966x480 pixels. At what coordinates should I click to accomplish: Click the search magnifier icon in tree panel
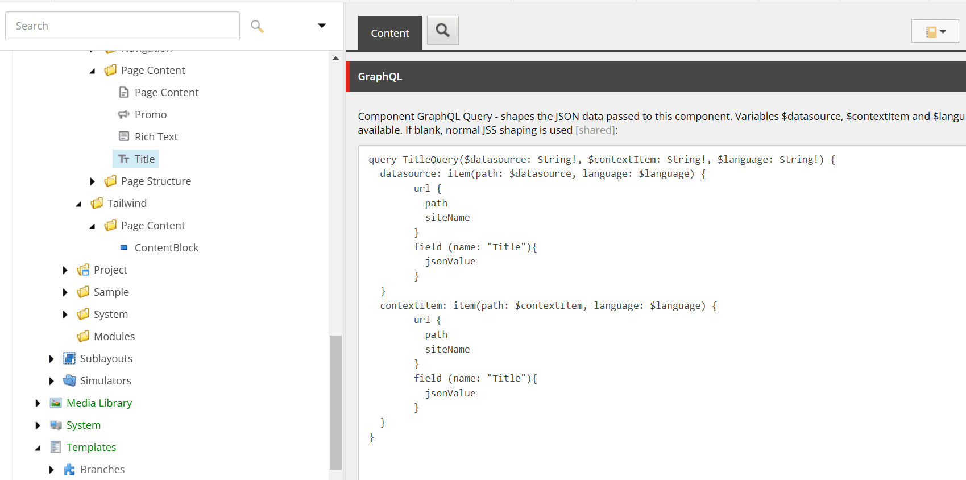[x=257, y=26]
